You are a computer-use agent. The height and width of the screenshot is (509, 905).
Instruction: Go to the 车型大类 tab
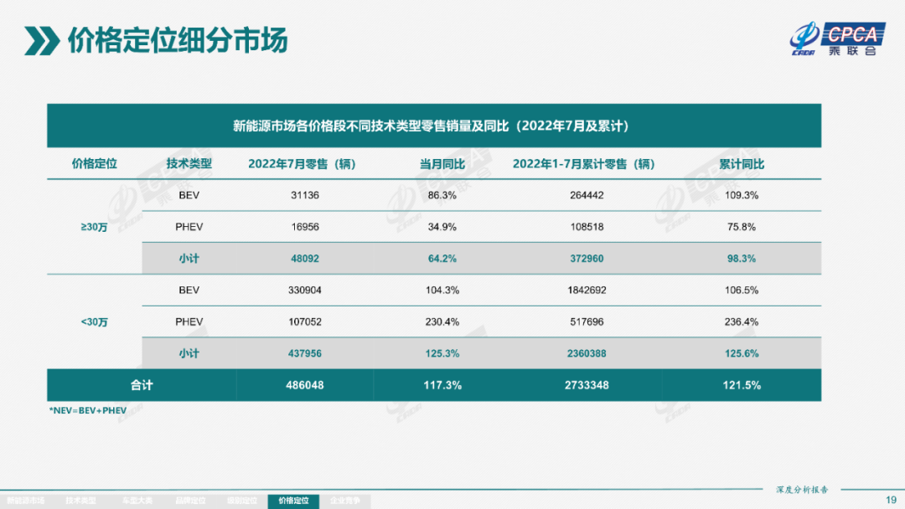pos(136,501)
